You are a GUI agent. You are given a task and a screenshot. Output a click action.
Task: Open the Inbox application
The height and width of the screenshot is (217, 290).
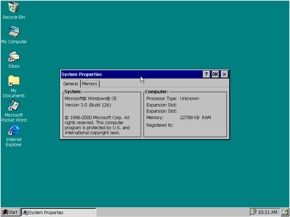tap(13, 57)
